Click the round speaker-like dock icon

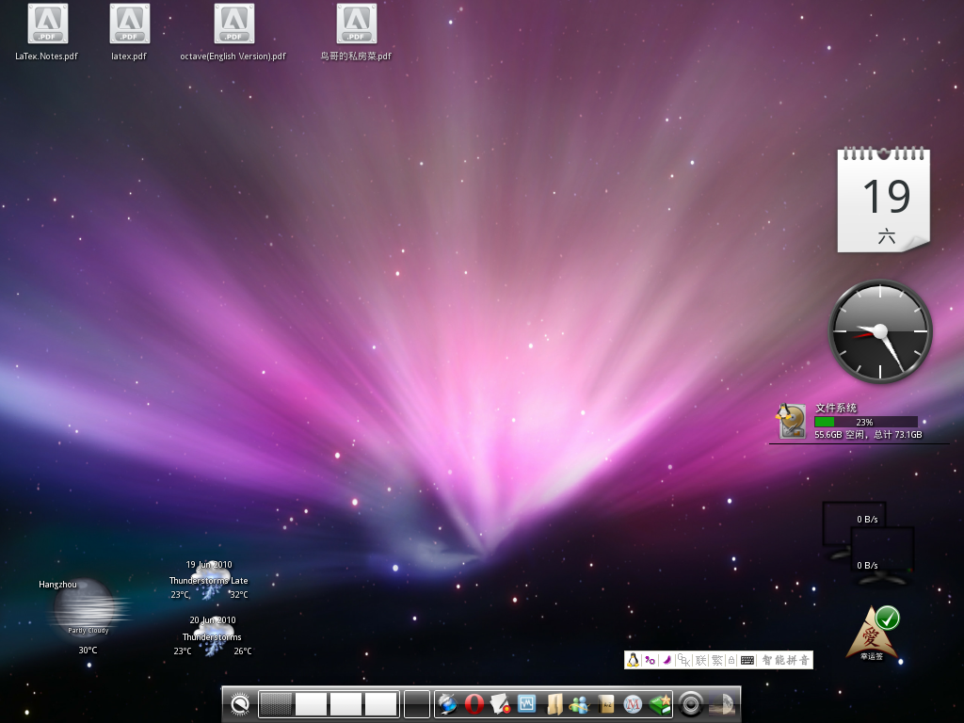click(691, 704)
